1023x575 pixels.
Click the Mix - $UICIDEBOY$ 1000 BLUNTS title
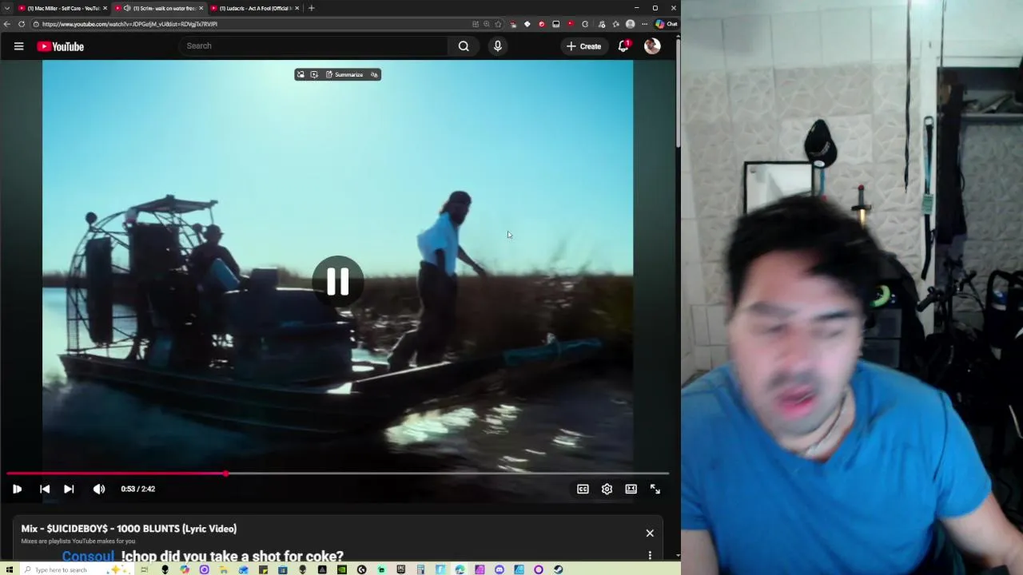[x=129, y=529]
